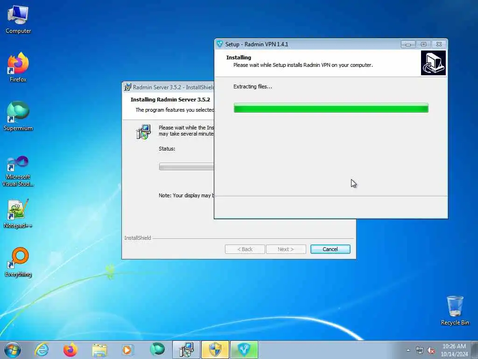Click the network icon in system tray

[420, 351]
